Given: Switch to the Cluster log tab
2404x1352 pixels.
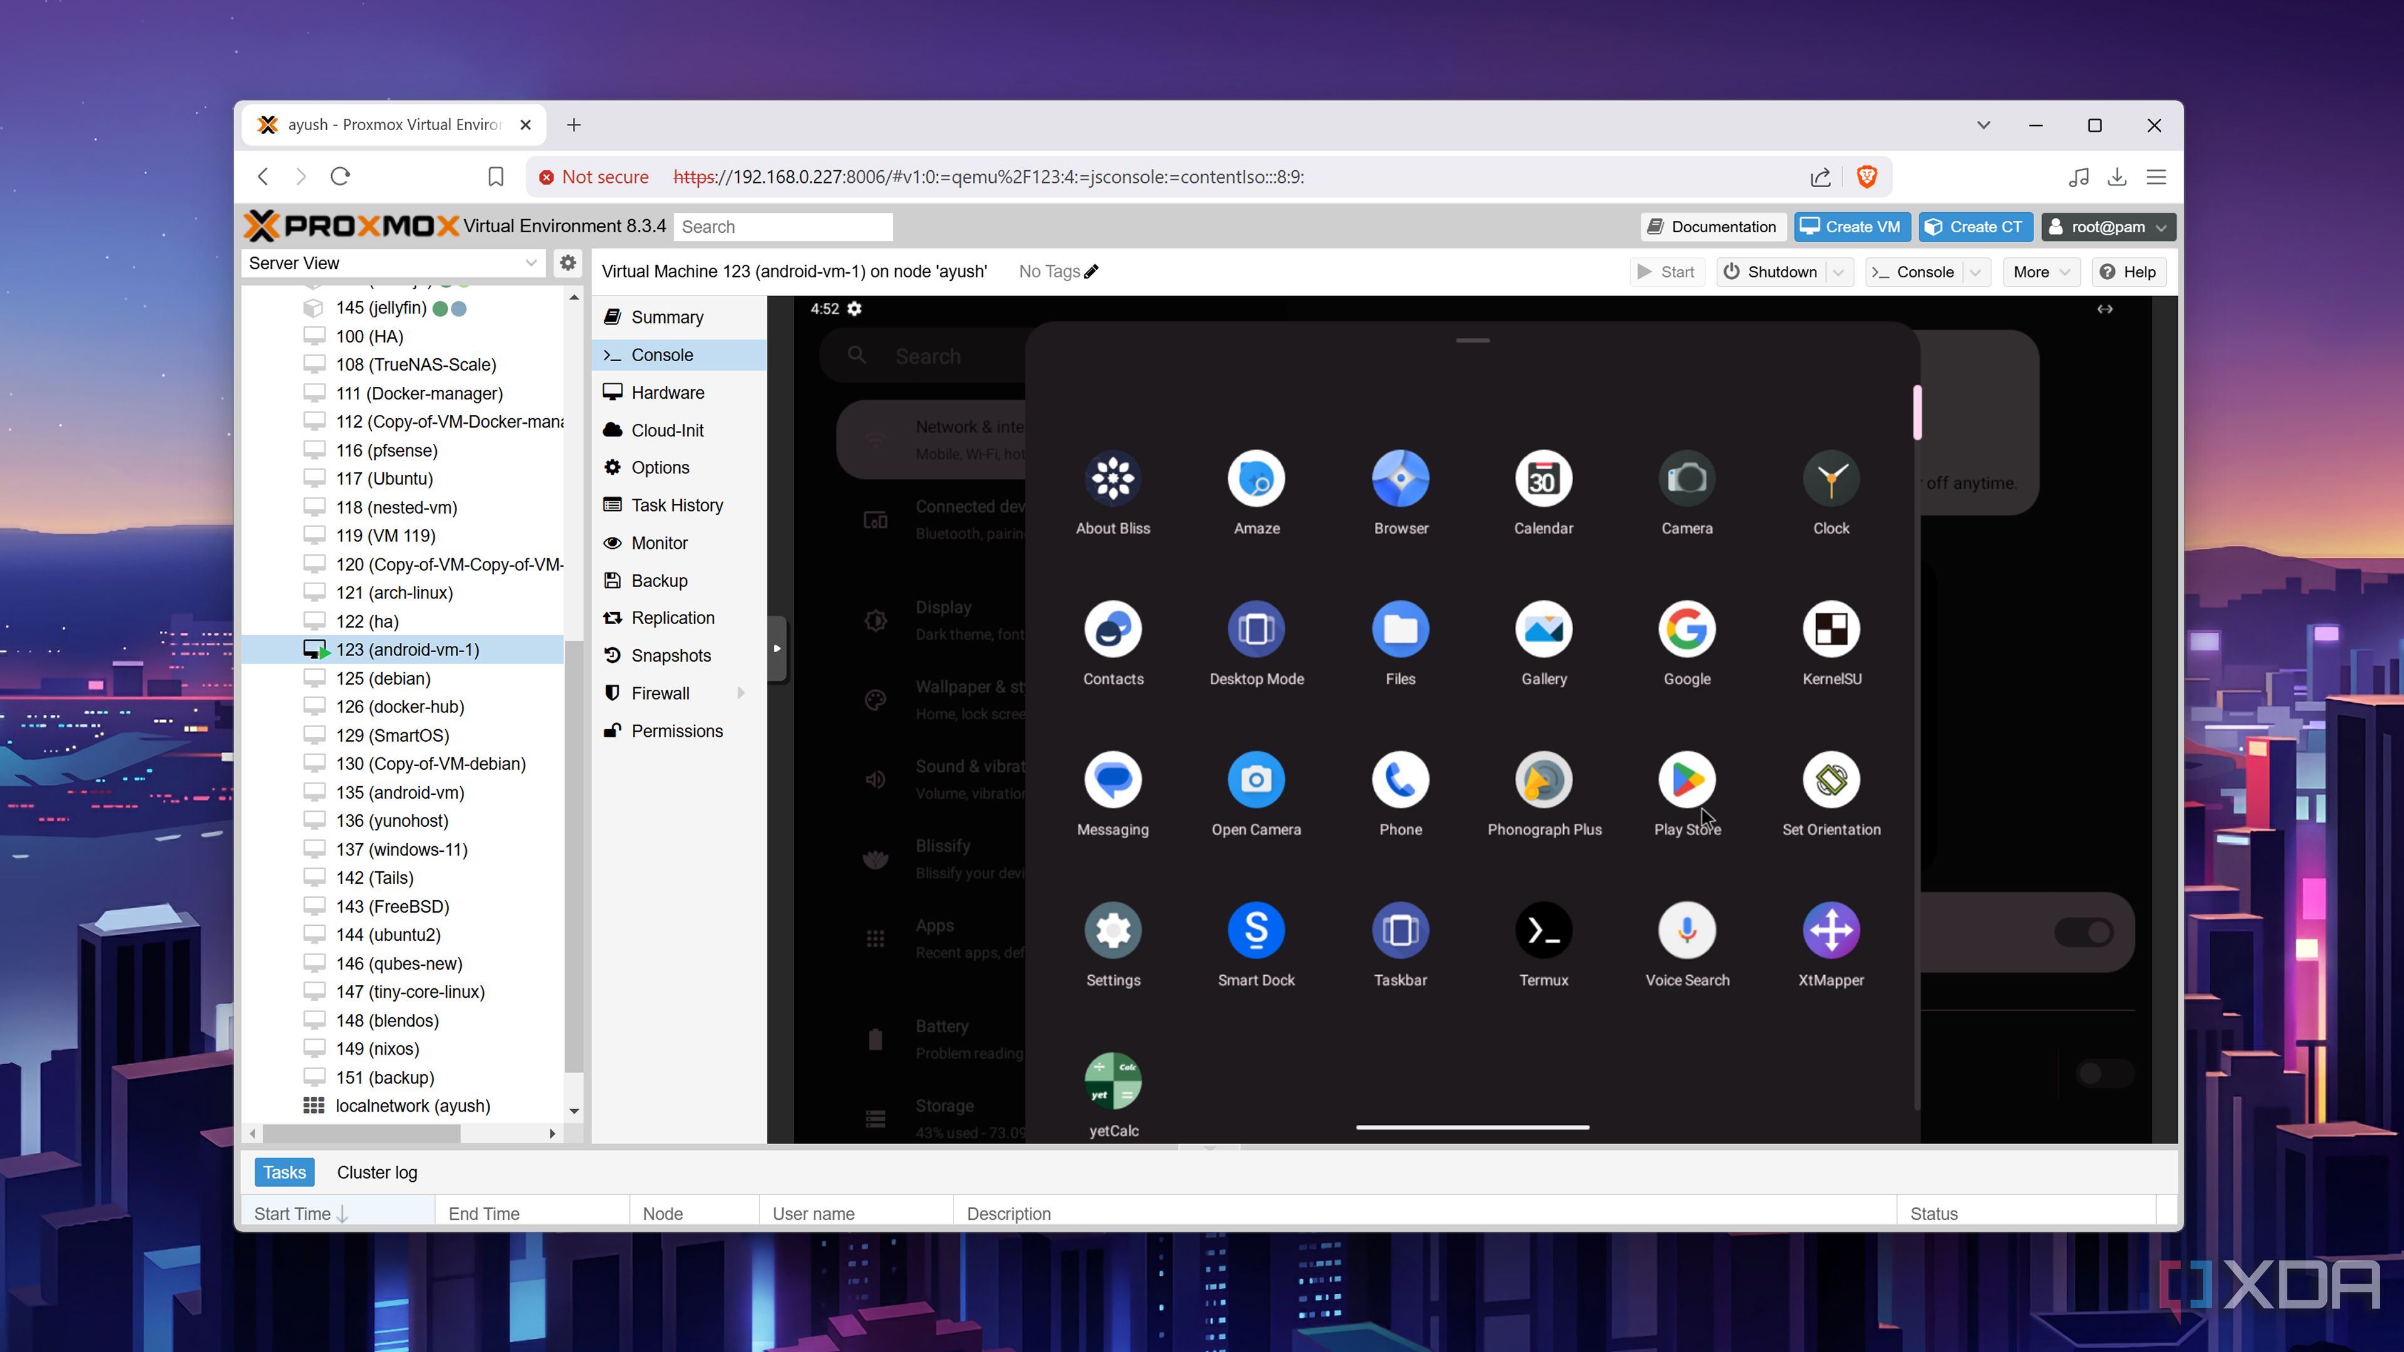Looking at the screenshot, I should click(x=377, y=1172).
